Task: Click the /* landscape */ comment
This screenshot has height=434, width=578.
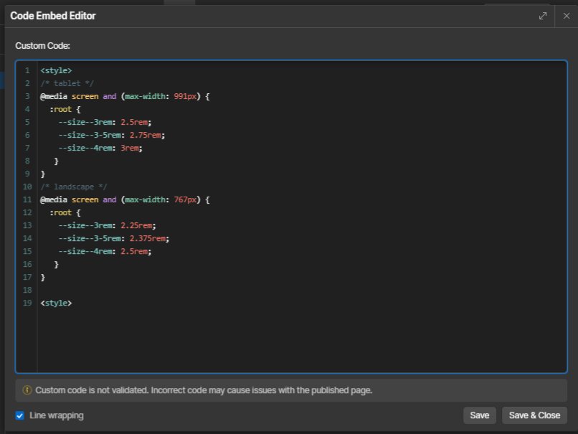Action: tap(74, 187)
